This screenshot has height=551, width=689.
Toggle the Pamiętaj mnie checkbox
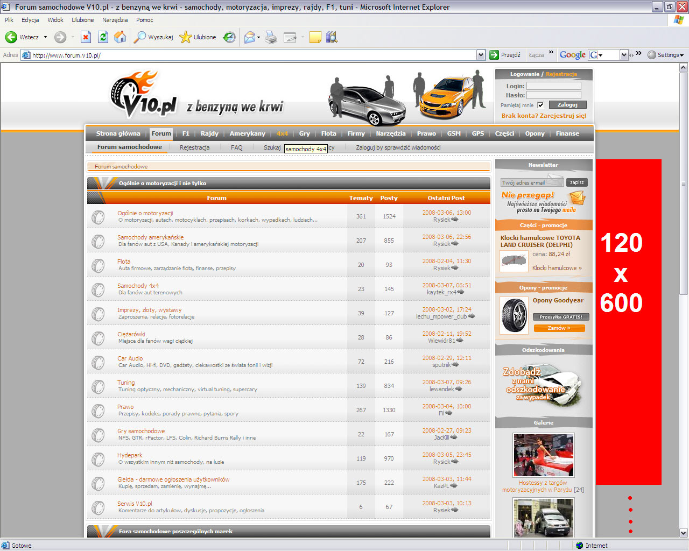coord(540,105)
